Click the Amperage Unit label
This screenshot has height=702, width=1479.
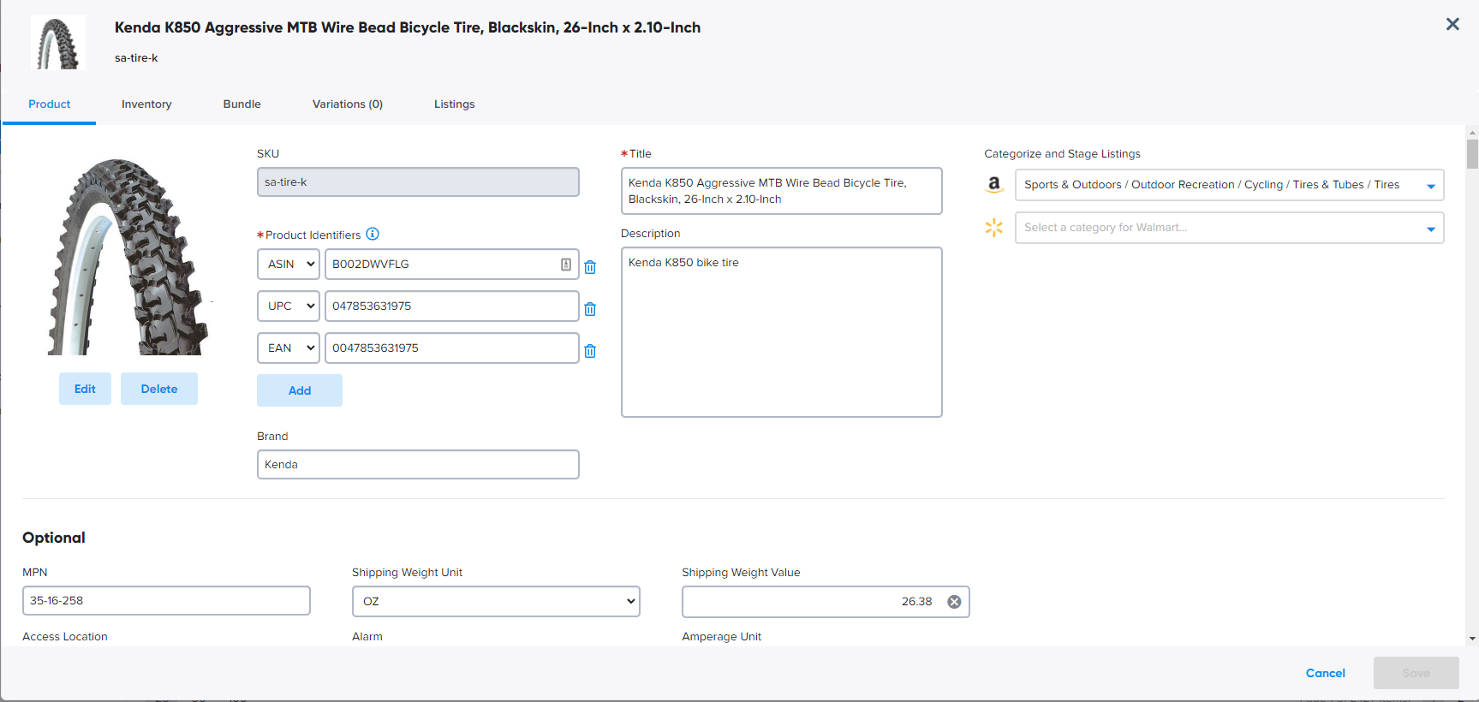click(721, 637)
